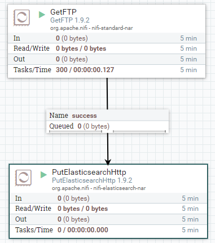Click the GetFTP Out row label
Image resolution: width=215 pixels, height=243 pixels.
point(19,59)
